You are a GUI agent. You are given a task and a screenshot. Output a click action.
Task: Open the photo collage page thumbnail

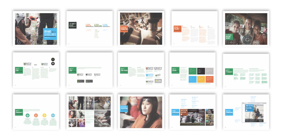click(x=90, y=112)
